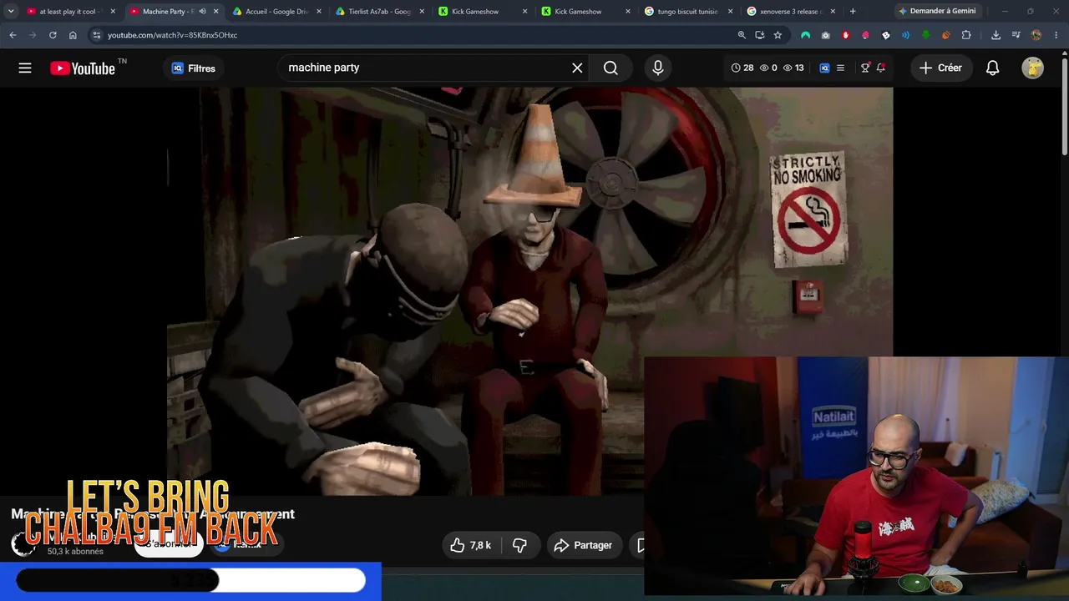Image resolution: width=1069 pixels, height=601 pixels.
Task: Open the Filtres button next to the logo
Action: (194, 68)
